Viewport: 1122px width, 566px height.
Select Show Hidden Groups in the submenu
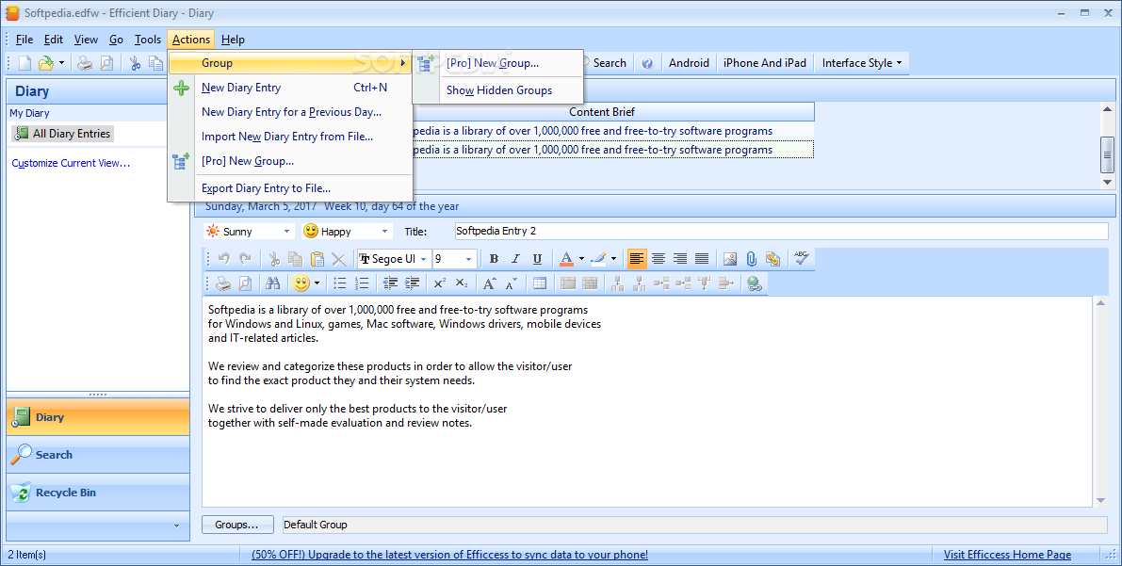click(x=498, y=90)
